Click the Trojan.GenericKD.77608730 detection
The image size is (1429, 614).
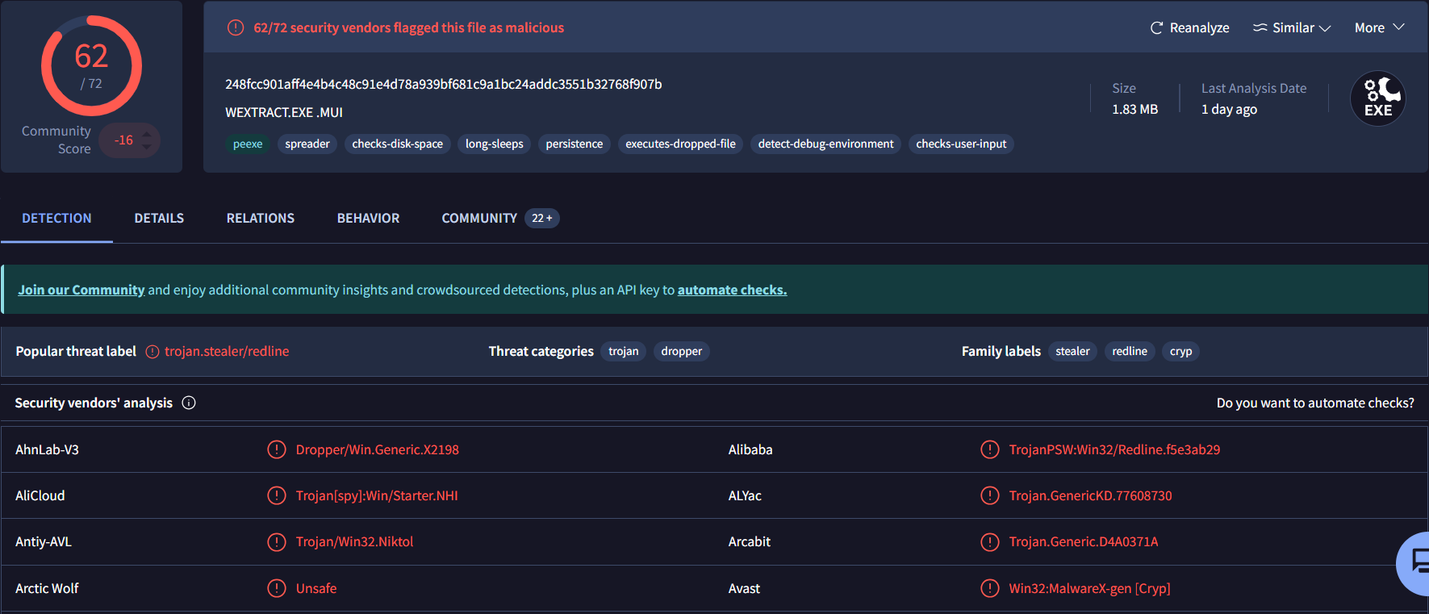point(1090,495)
